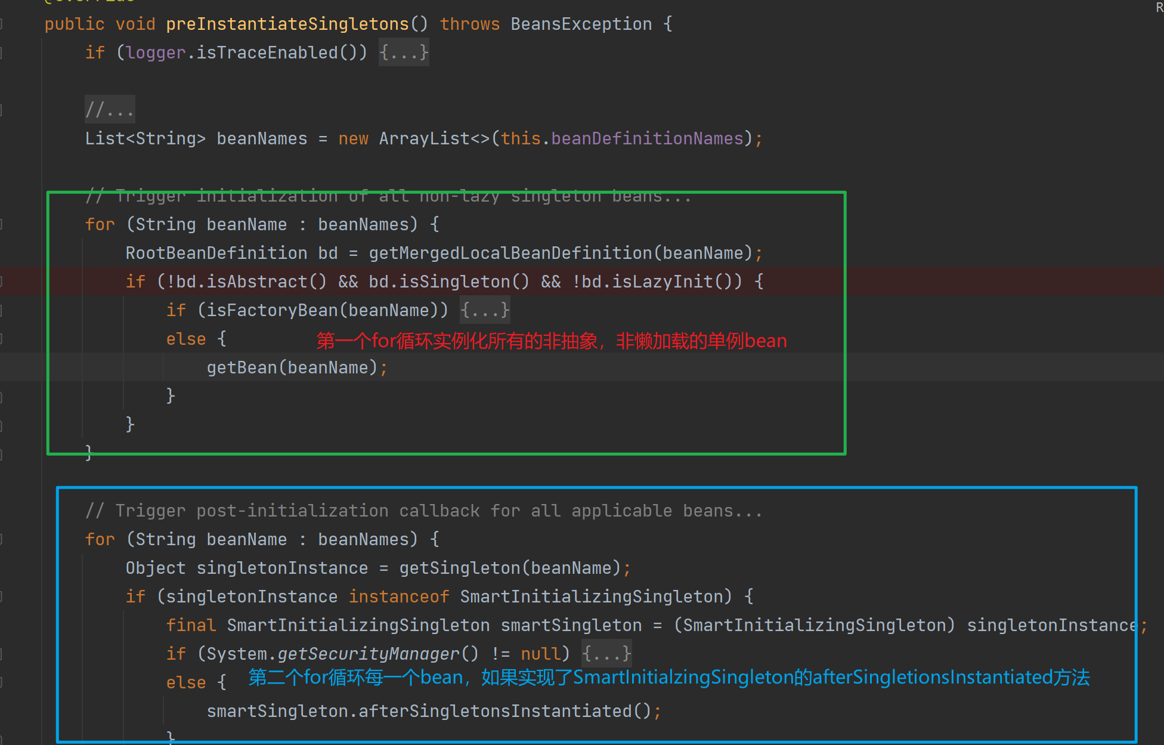The height and width of the screenshot is (745, 1164).
Task: Click Object singletonInstance declaration
Action: [247, 568]
